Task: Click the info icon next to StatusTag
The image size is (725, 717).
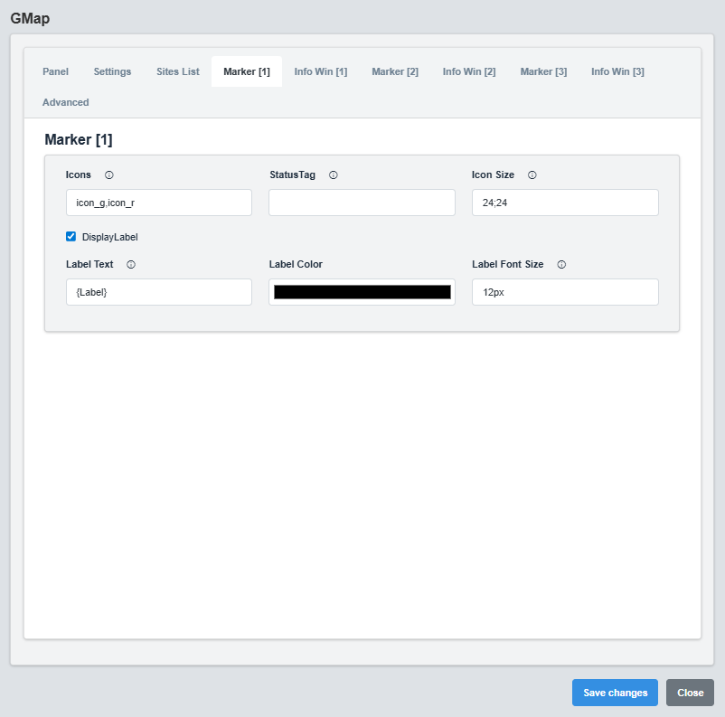Action: (333, 175)
